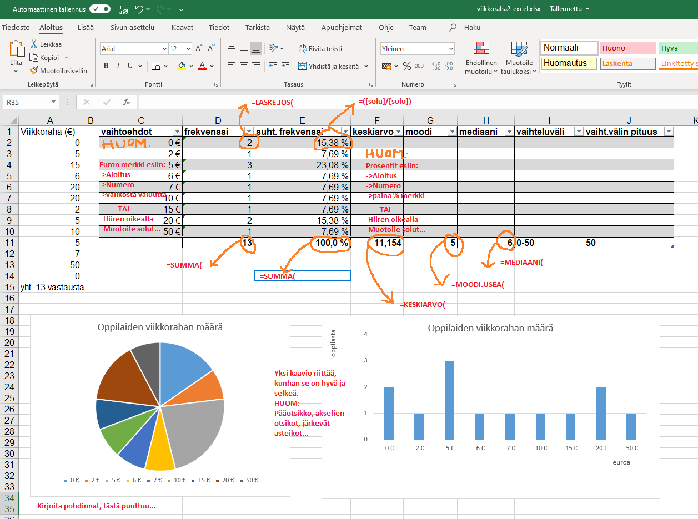
Task: Switch to the Kaavat ribbon tab
Action: click(182, 27)
